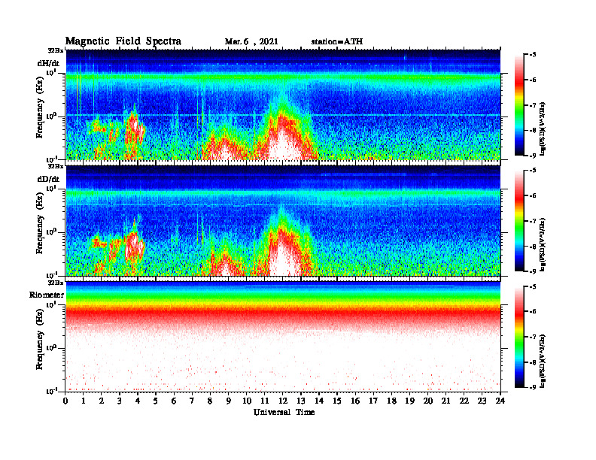Viewport: 596px width, 460px height.
Task: Click the hour "21" tick label
Action: [445, 401]
